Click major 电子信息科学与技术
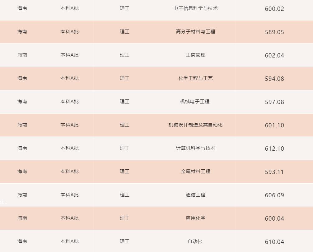The width and height of the screenshot is (313, 252). [195, 8]
